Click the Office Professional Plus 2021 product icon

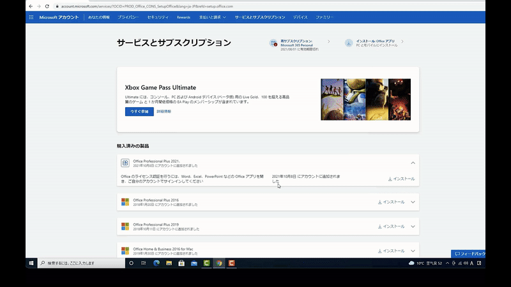125,163
